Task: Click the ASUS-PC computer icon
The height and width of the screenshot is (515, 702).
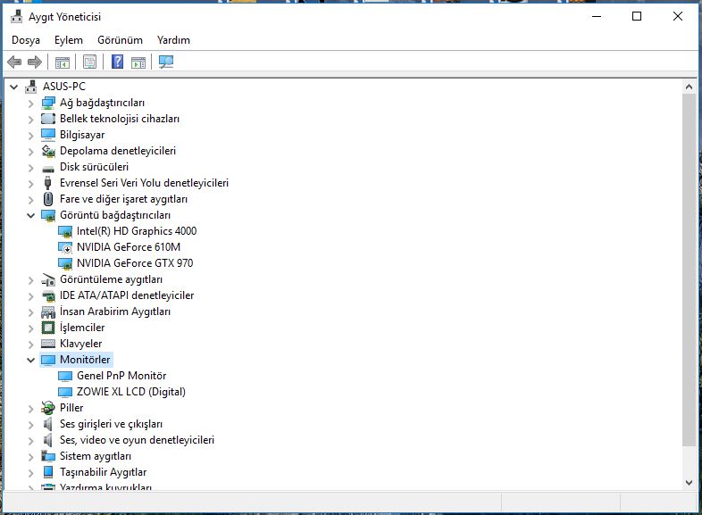Action: [x=31, y=87]
